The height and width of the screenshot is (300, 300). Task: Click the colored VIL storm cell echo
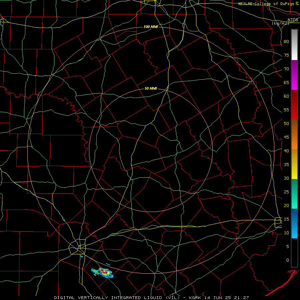tap(102, 272)
